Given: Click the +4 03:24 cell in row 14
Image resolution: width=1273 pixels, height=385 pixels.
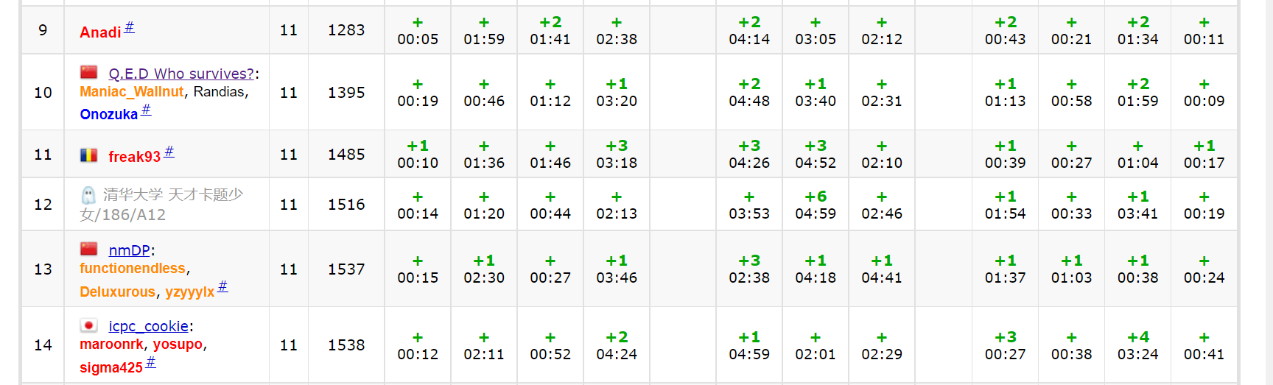Looking at the screenshot, I should 1137,345.
